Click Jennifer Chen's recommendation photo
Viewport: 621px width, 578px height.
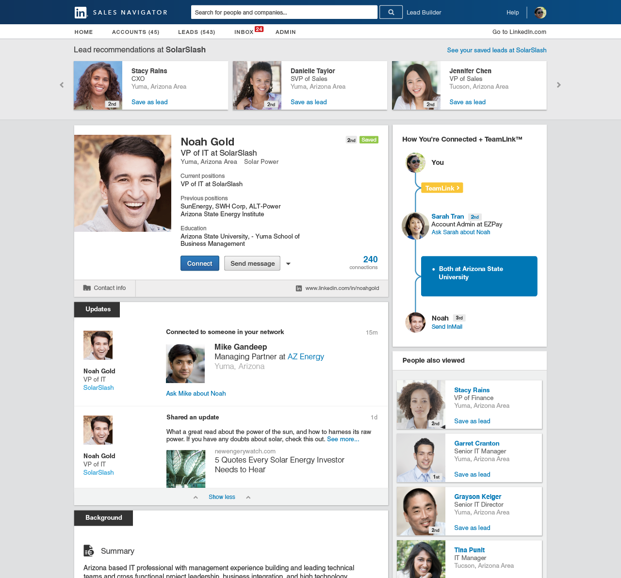416,85
